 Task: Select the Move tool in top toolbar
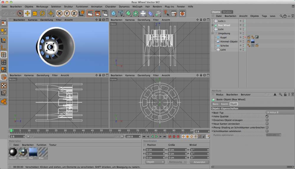click(27, 13)
